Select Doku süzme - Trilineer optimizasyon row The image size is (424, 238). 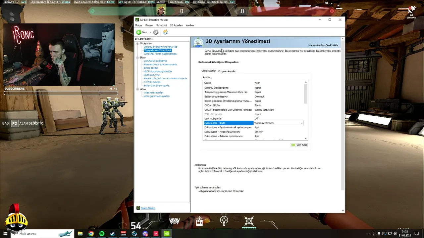tap(253, 136)
